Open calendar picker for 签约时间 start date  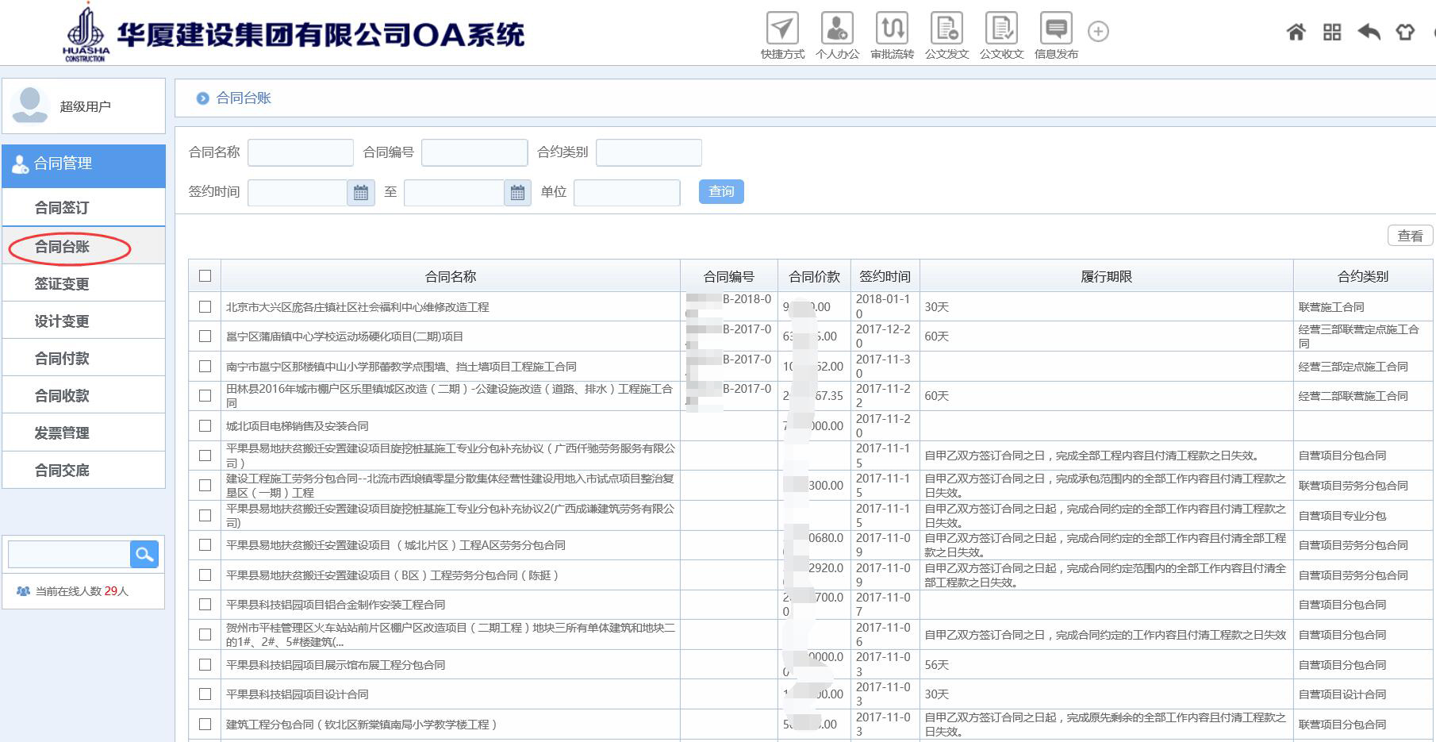(361, 193)
